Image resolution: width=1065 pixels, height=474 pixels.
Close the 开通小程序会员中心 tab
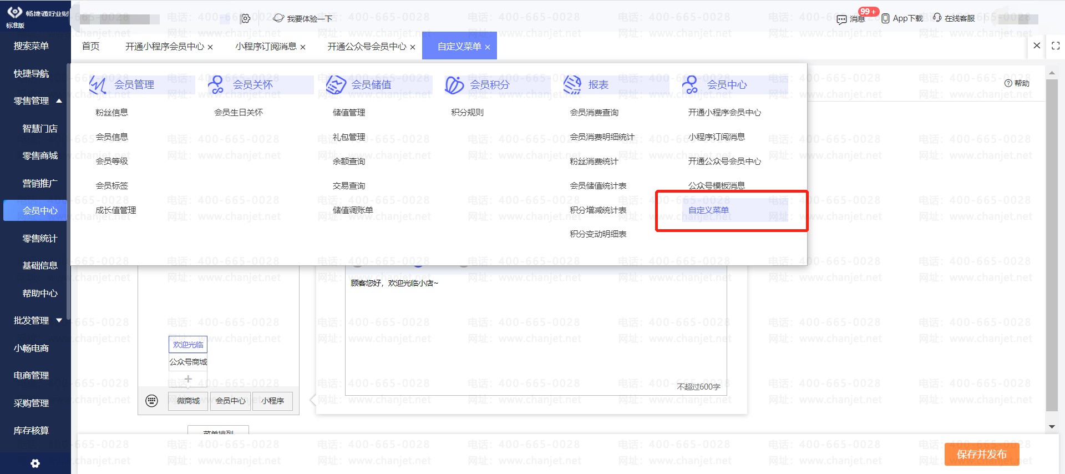coord(210,47)
